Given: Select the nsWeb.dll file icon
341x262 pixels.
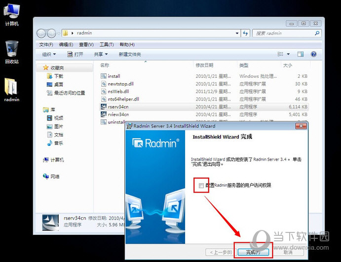Looking at the screenshot, I should 104,92.
